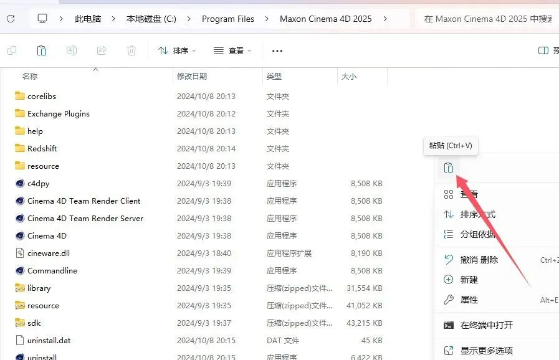The width and height of the screenshot is (559, 360).
Task: Click the Copy icon in toolbar
Action: (x=12, y=50)
